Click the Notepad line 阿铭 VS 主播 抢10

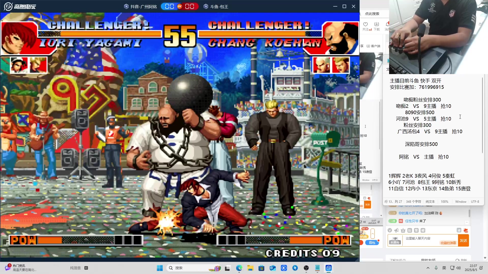[424, 157]
